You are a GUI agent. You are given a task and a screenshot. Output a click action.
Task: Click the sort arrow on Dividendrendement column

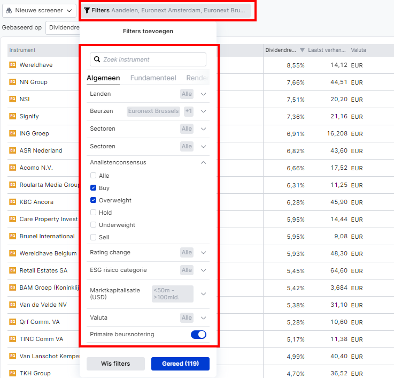[302, 50]
